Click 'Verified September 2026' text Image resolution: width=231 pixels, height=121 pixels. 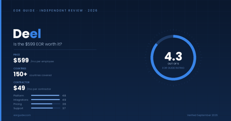click(202, 115)
